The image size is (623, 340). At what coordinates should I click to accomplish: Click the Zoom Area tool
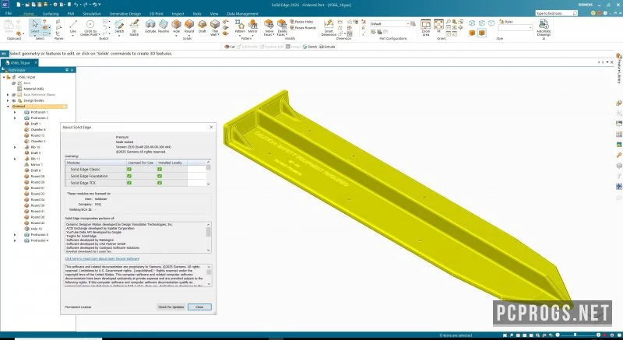tap(425, 27)
